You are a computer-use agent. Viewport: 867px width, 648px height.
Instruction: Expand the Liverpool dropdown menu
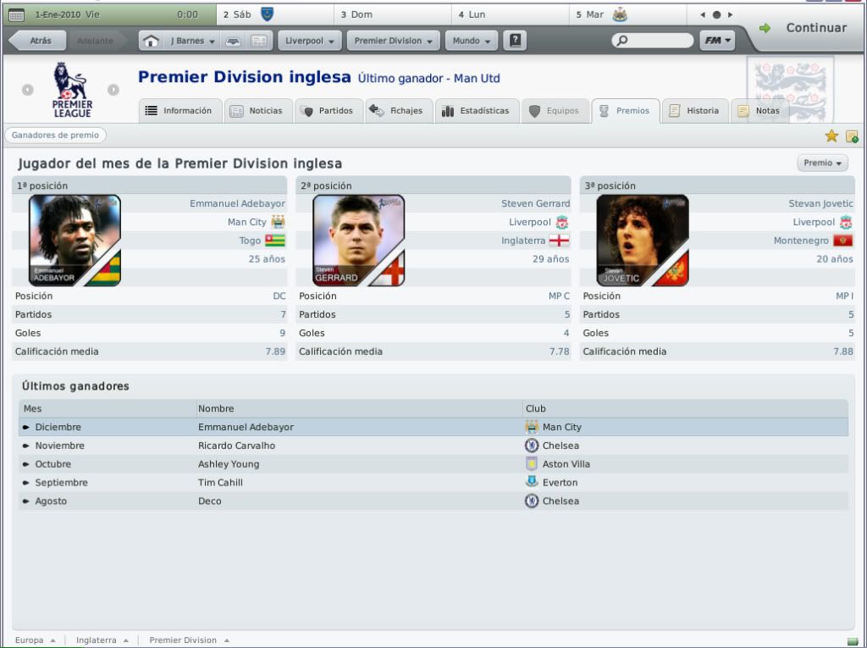pyautogui.click(x=310, y=41)
